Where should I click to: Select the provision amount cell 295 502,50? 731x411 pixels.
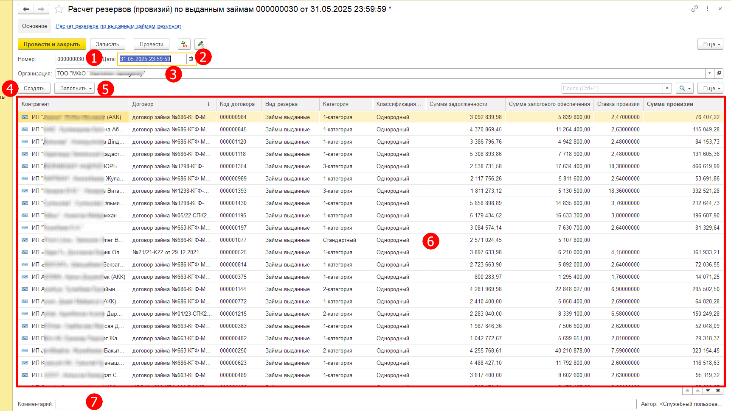click(x=683, y=289)
